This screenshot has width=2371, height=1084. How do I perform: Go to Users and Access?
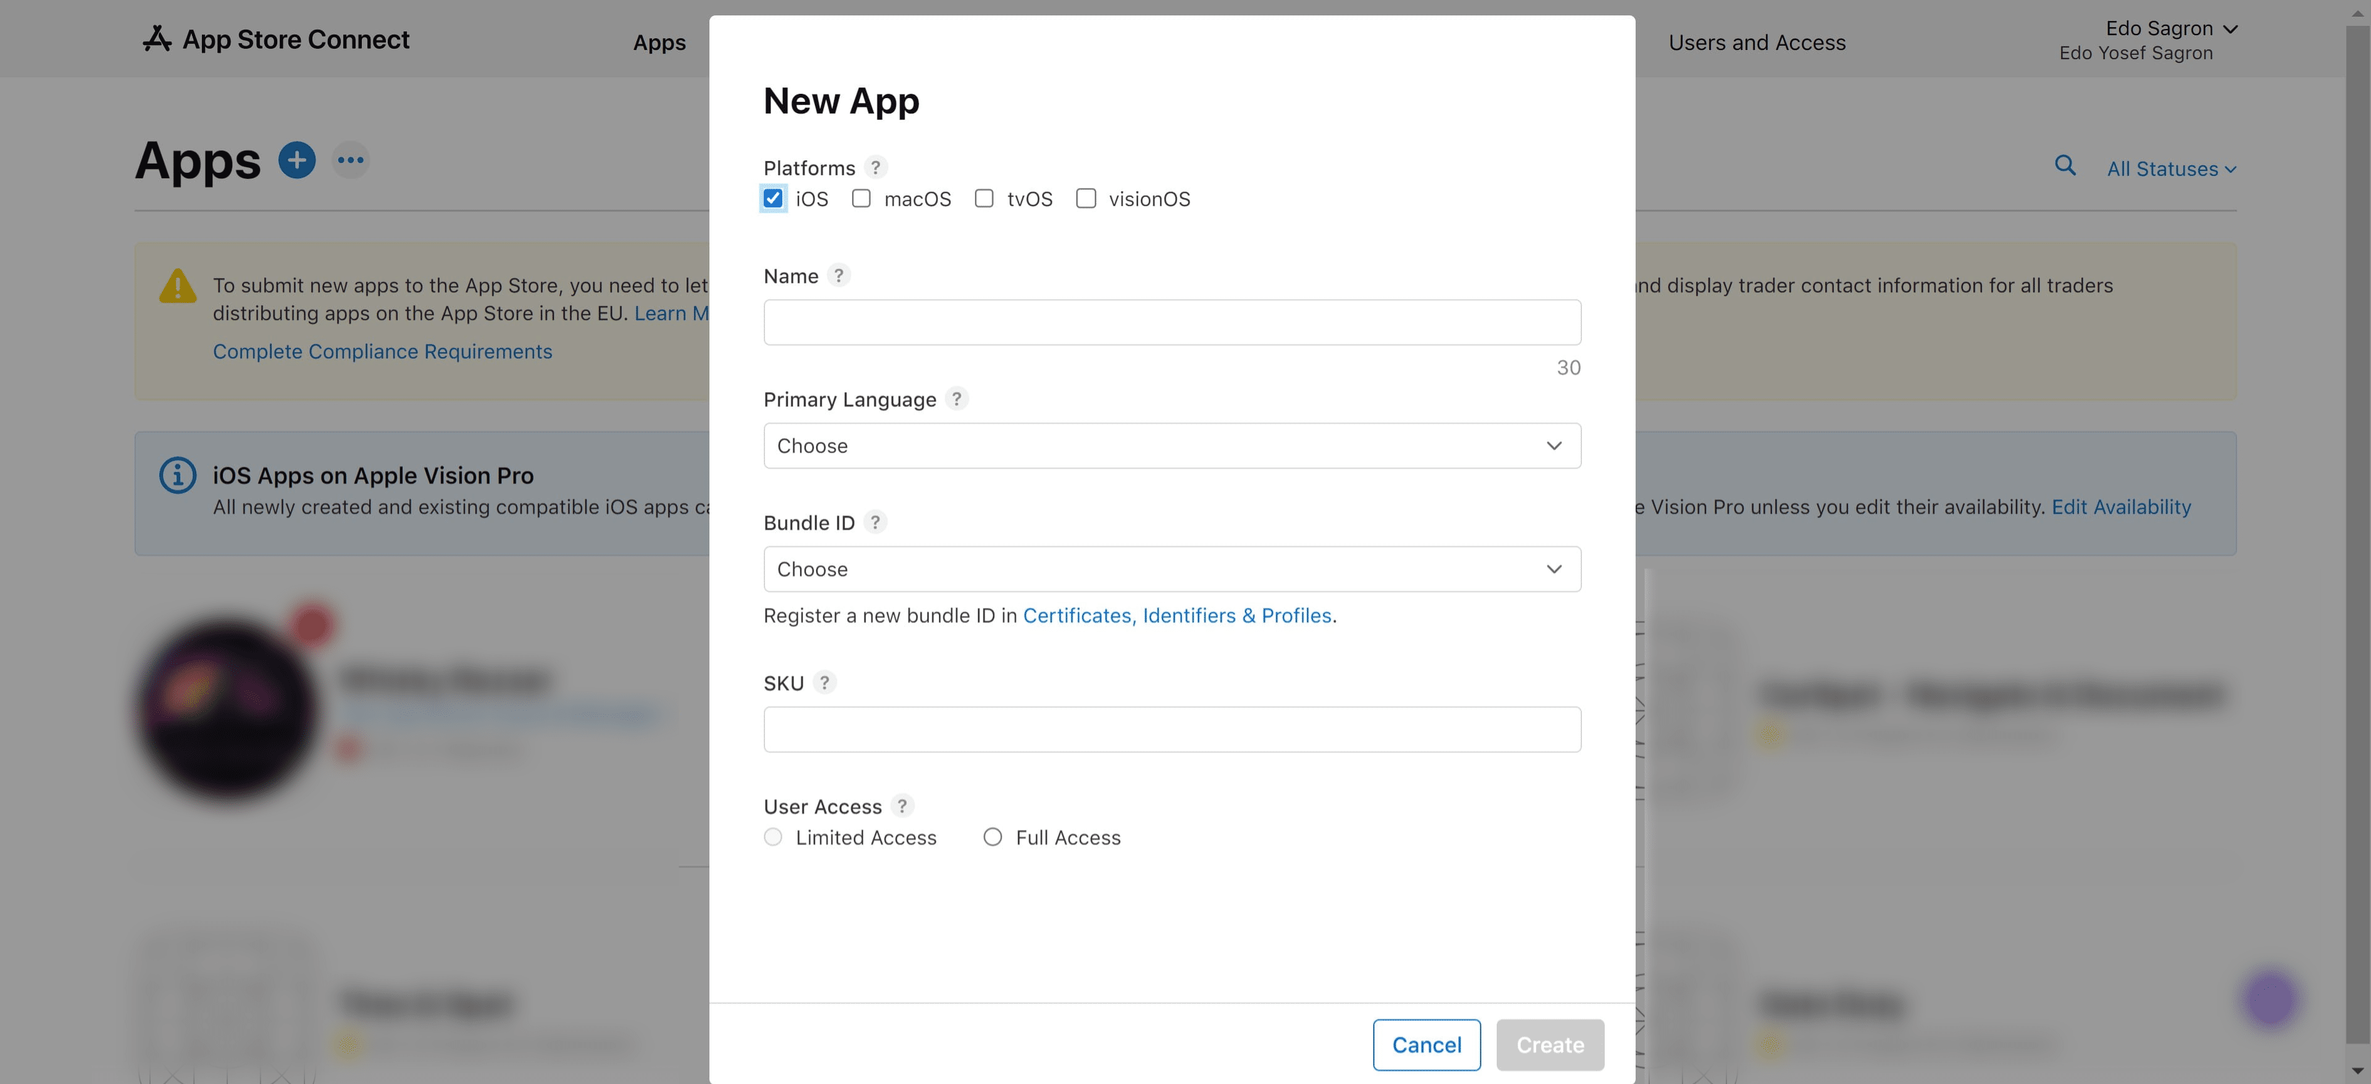pos(1757,41)
